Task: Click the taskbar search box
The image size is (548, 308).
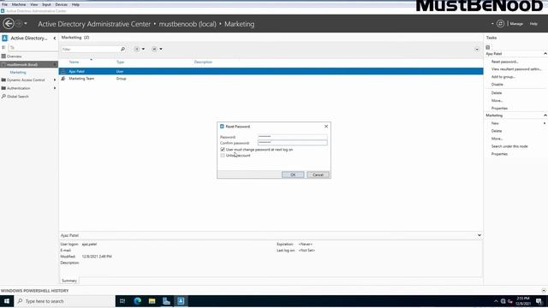Action: (x=65, y=301)
